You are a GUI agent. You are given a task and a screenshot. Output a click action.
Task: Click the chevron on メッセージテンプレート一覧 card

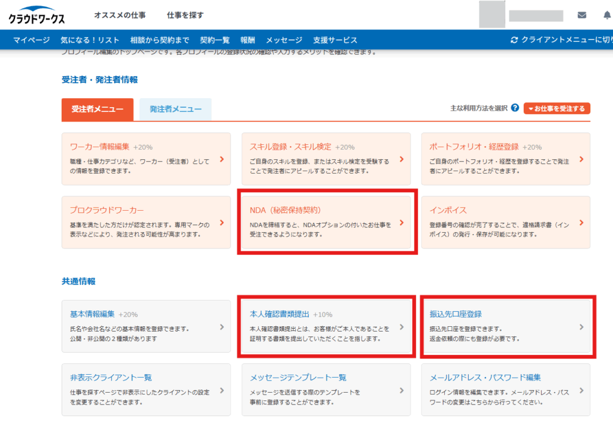click(x=402, y=390)
